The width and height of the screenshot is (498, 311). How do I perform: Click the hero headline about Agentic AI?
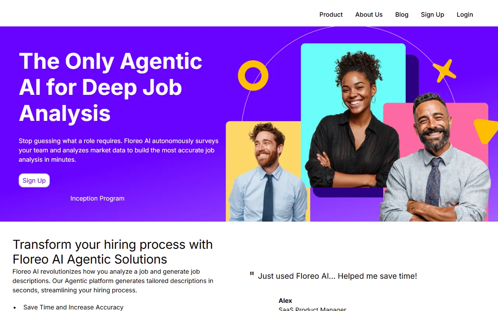click(110, 87)
